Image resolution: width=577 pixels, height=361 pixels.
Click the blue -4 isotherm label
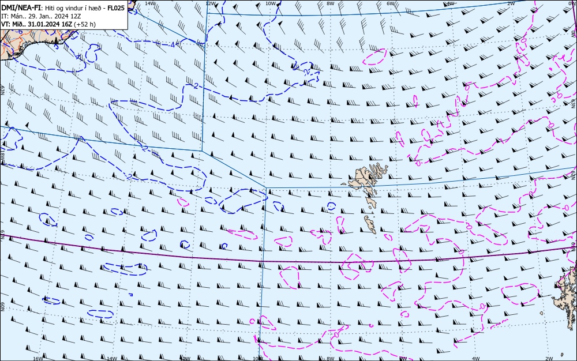point(172,45)
